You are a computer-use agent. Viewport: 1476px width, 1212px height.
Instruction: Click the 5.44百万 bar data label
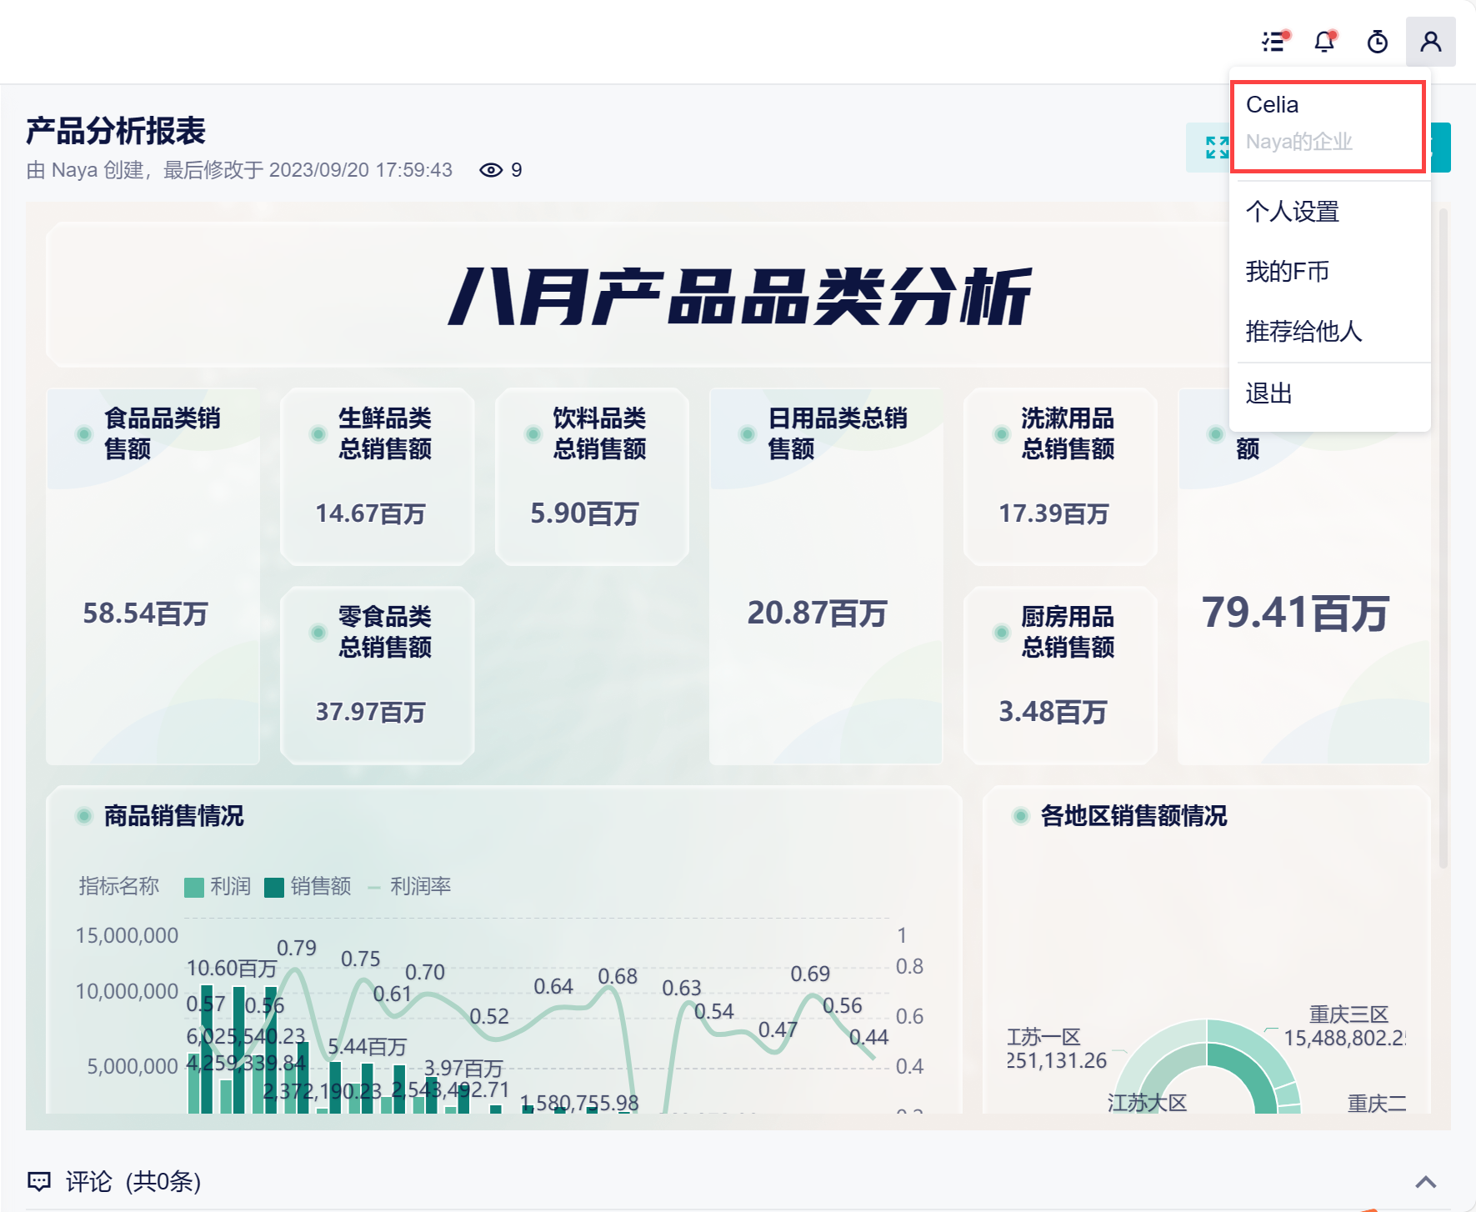[x=368, y=1046]
